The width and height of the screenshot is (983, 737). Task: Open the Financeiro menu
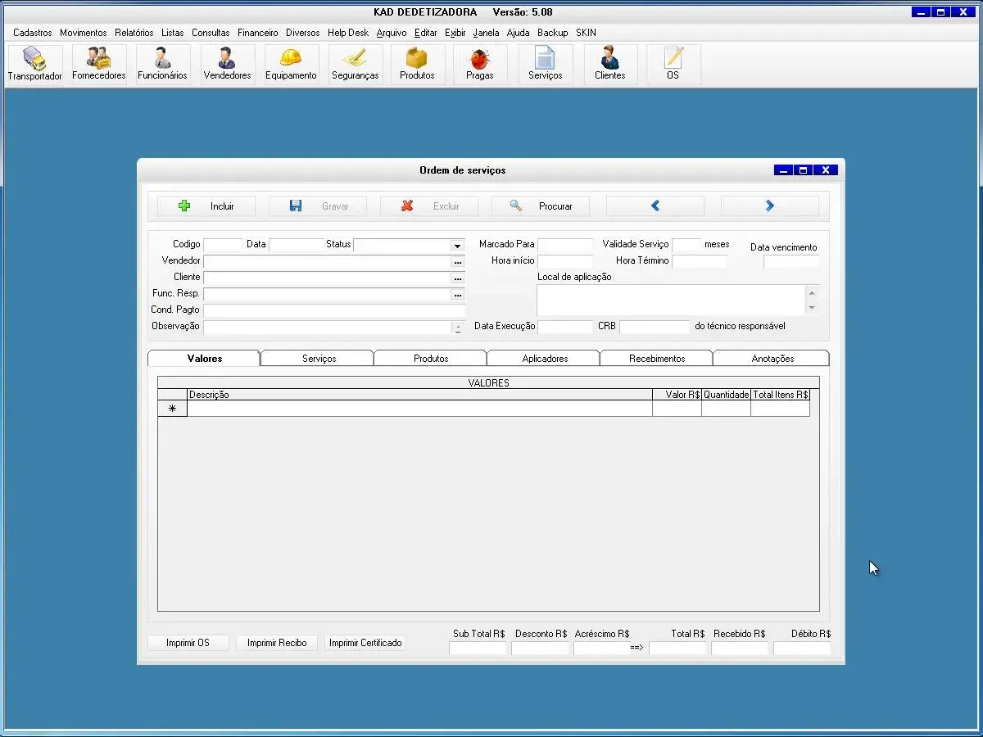(257, 33)
